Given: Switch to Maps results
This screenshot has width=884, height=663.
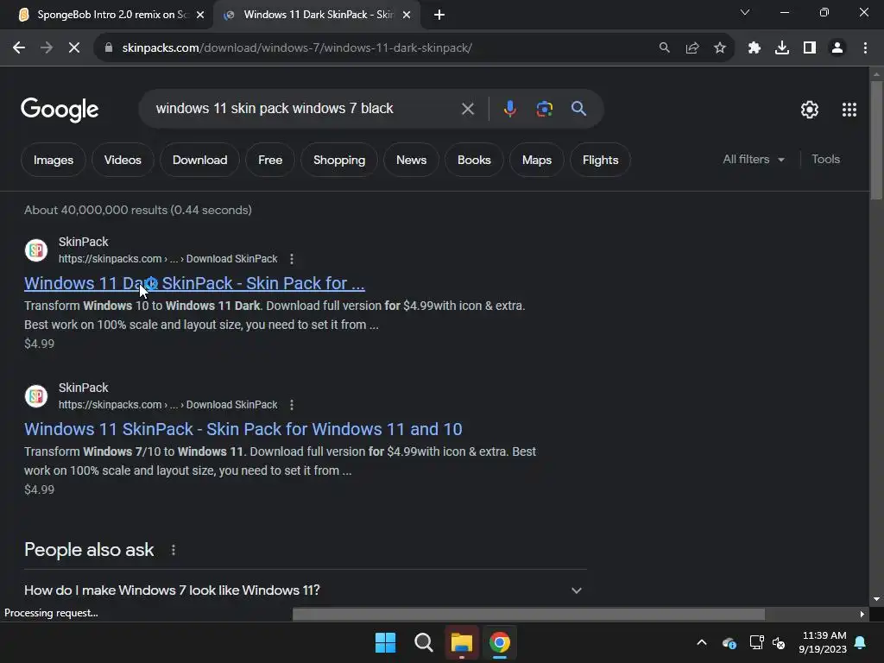Looking at the screenshot, I should pos(537,160).
